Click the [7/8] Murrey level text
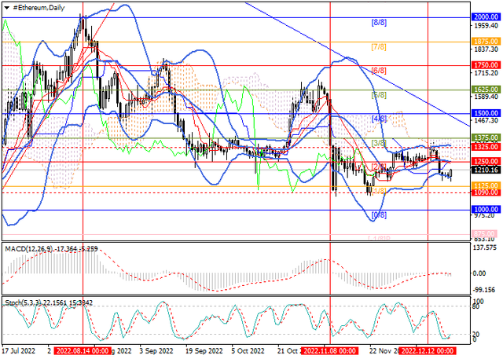 (378, 46)
